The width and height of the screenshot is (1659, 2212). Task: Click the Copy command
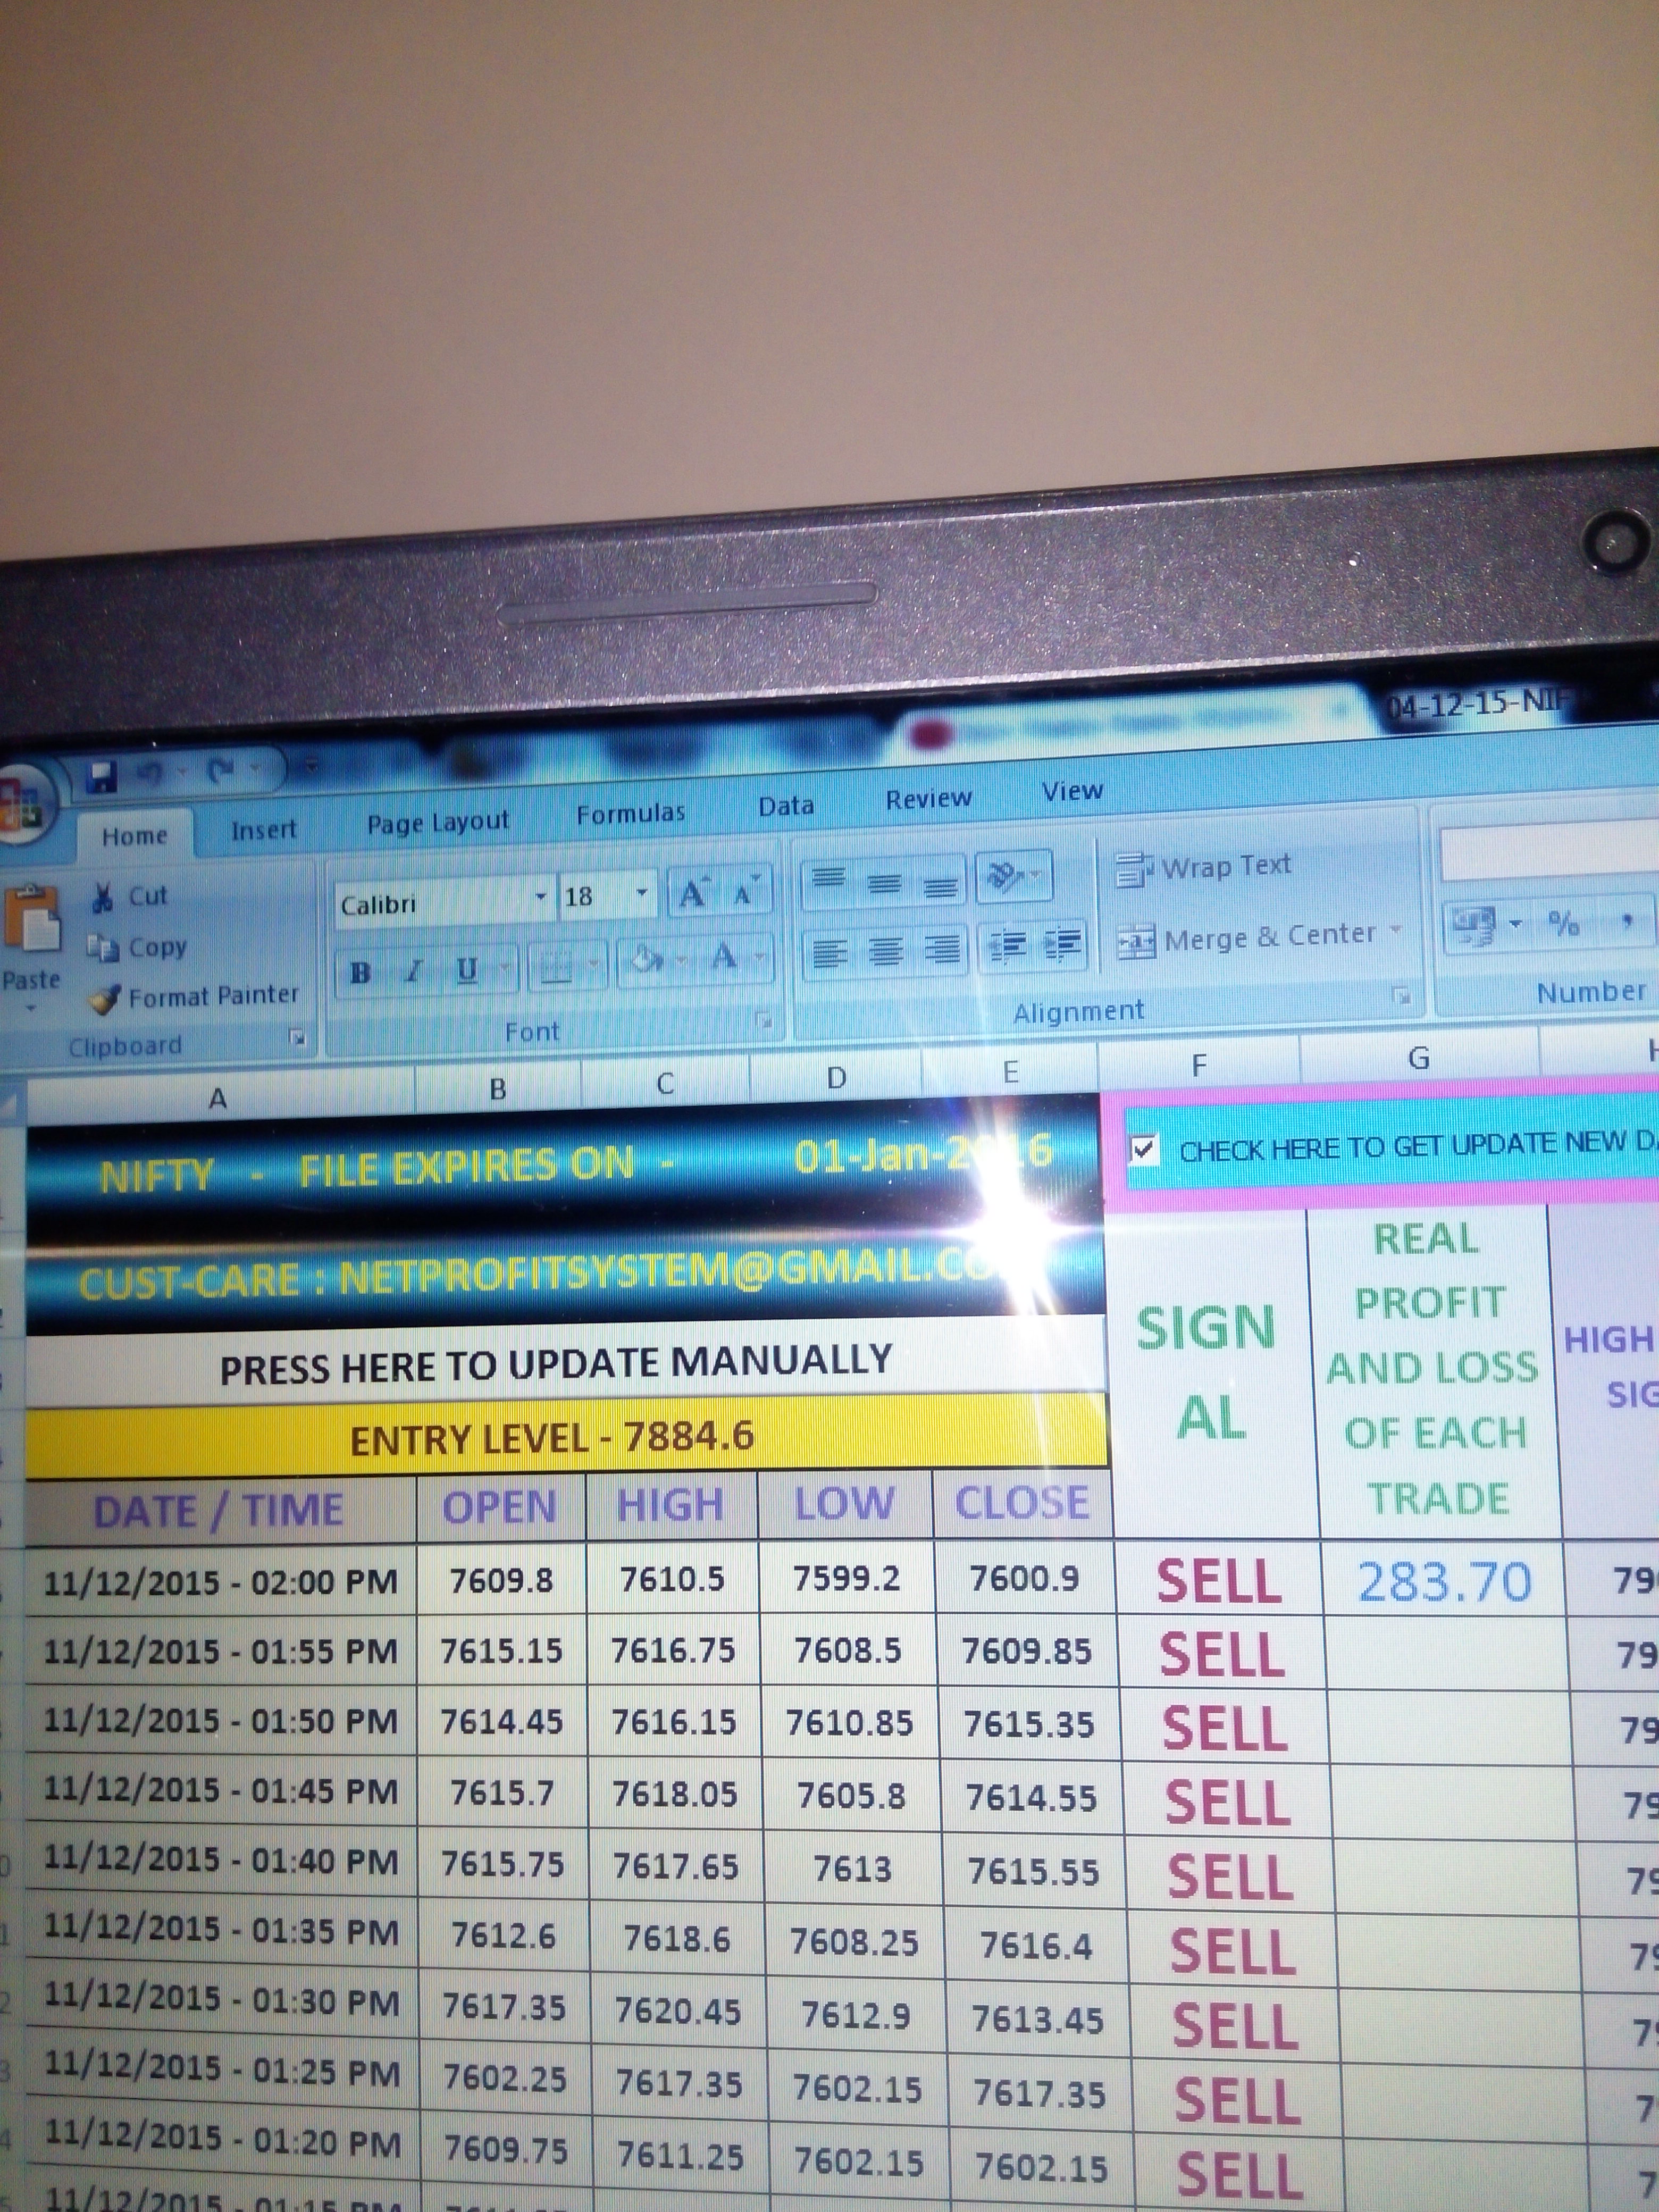pyautogui.click(x=137, y=947)
